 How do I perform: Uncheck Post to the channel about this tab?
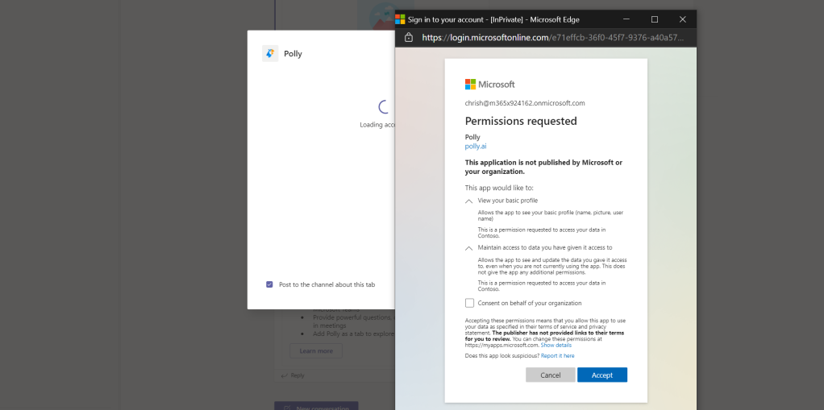click(x=269, y=284)
